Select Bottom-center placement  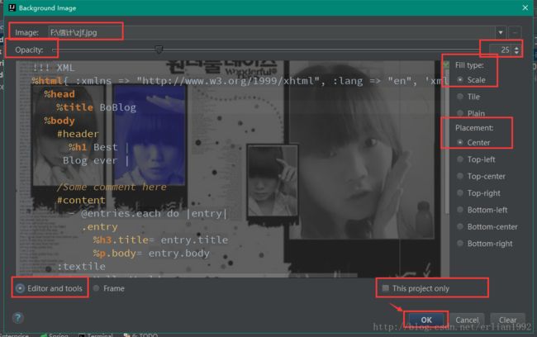[x=487, y=226]
